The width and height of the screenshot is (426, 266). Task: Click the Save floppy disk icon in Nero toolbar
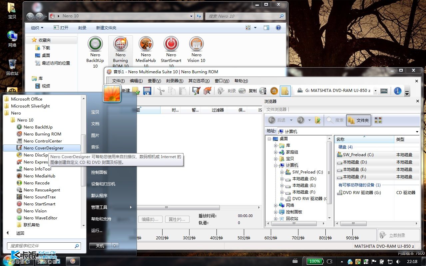(x=147, y=91)
